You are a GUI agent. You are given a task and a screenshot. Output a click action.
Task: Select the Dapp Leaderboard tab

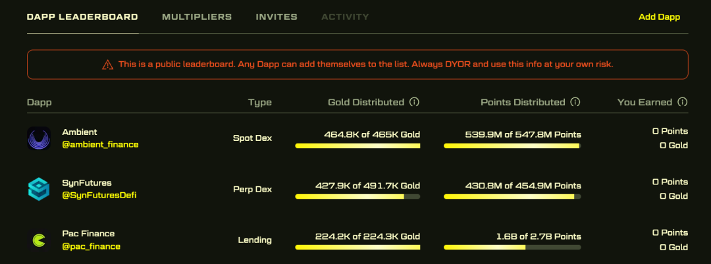click(82, 17)
